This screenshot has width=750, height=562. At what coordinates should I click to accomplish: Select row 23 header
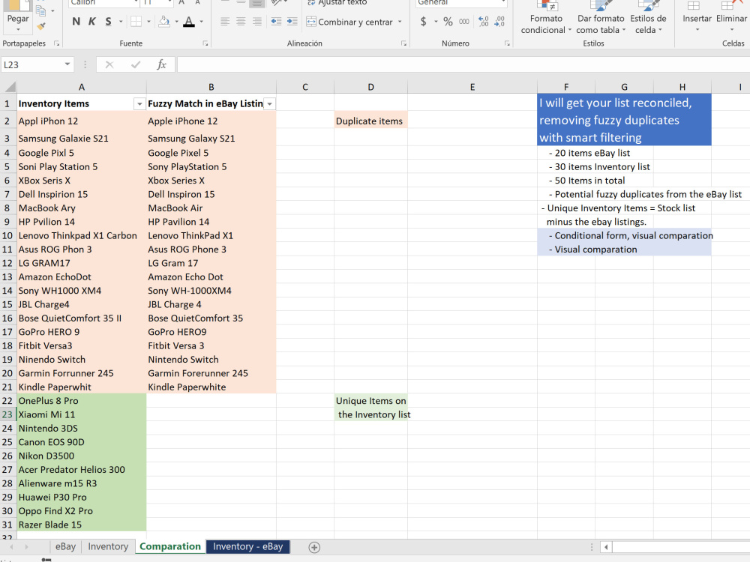[7, 414]
